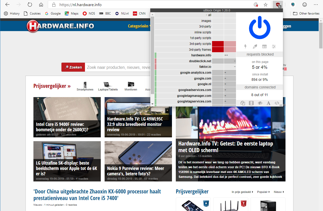Open the element picker eyedropper tool
Screen dimensions: 323x211
click(255, 46)
